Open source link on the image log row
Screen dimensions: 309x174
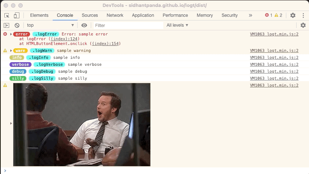click(274, 85)
